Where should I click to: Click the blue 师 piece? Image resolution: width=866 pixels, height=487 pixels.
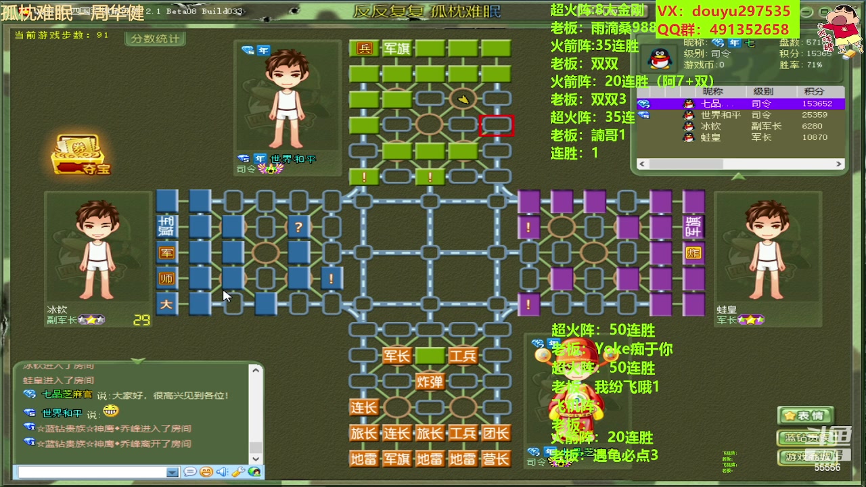click(x=166, y=278)
